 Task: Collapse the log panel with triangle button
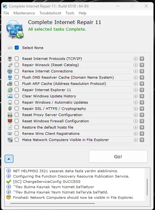click(x=9, y=159)
